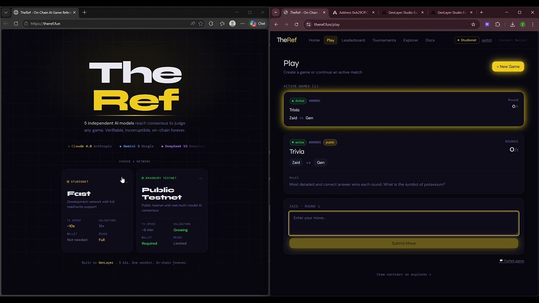The width and height of the screenshot is (539, 303).
Task: Open a new tab in the Edge window
Action: tap(84, 12)
